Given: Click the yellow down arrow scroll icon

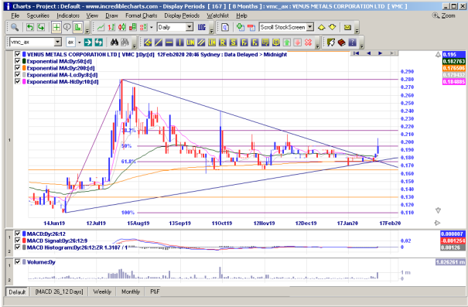Looking at the screenshot, I should (x=332, y=27).
